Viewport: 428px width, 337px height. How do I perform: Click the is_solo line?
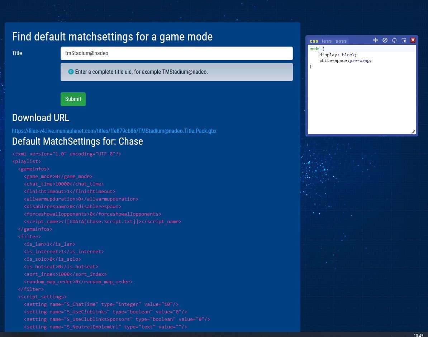point(52,259)
